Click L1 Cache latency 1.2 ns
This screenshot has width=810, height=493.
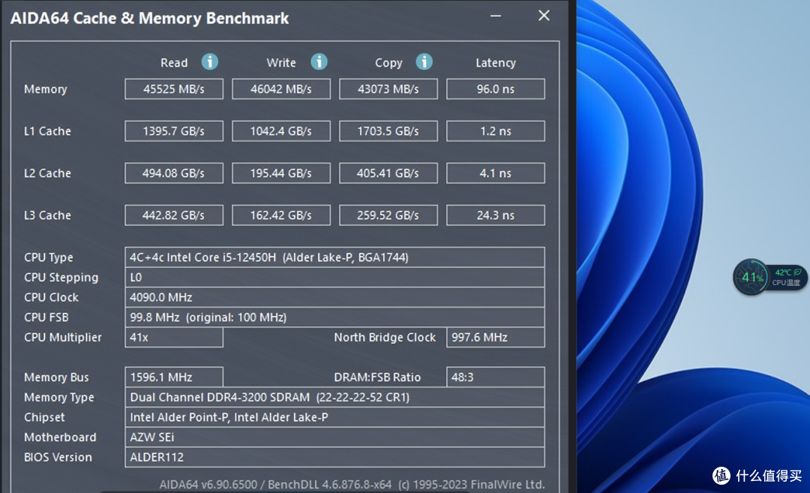click(x=496, y=131)
